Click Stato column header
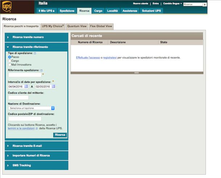221x178 pixels. coord(164,42)
